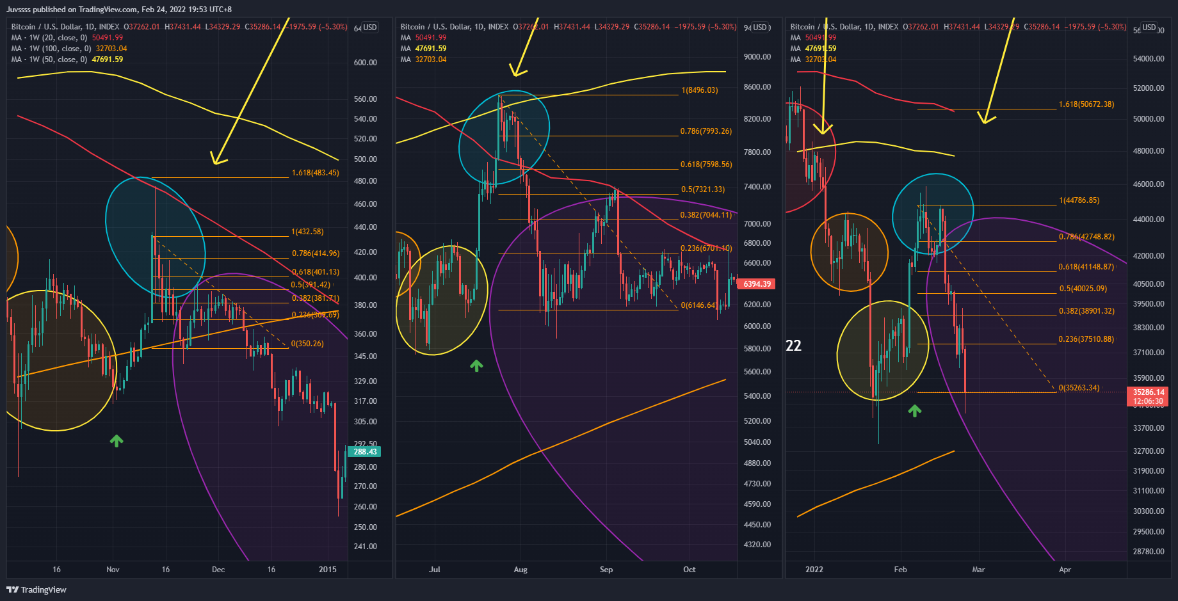Click Fib label '0.786(7993.26)' on middle chart

(x=706, y=131)
